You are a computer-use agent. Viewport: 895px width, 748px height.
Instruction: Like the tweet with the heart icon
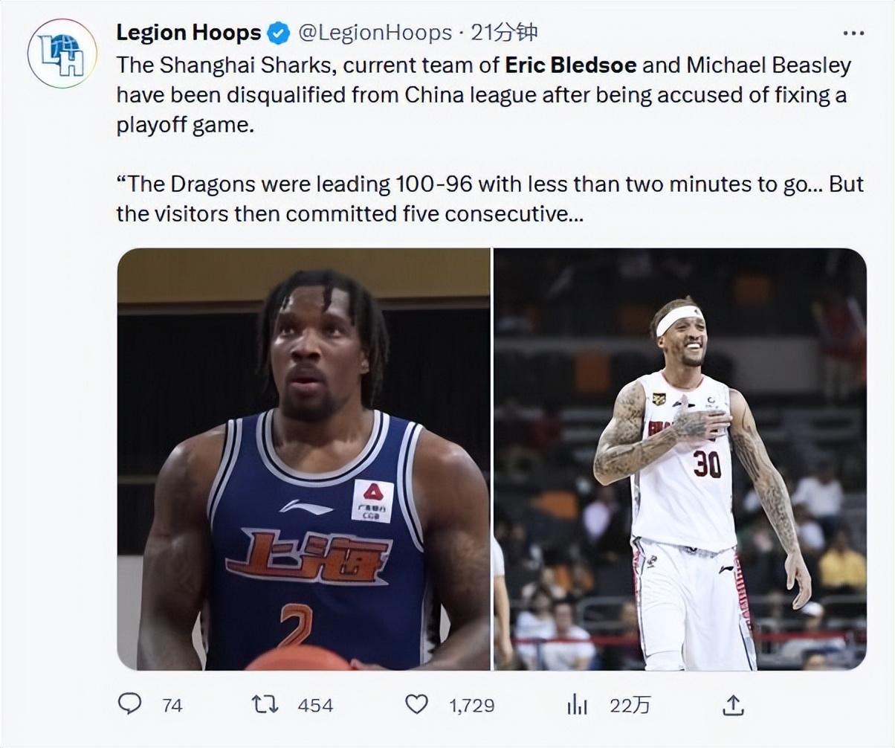click(x=417, y=704)
